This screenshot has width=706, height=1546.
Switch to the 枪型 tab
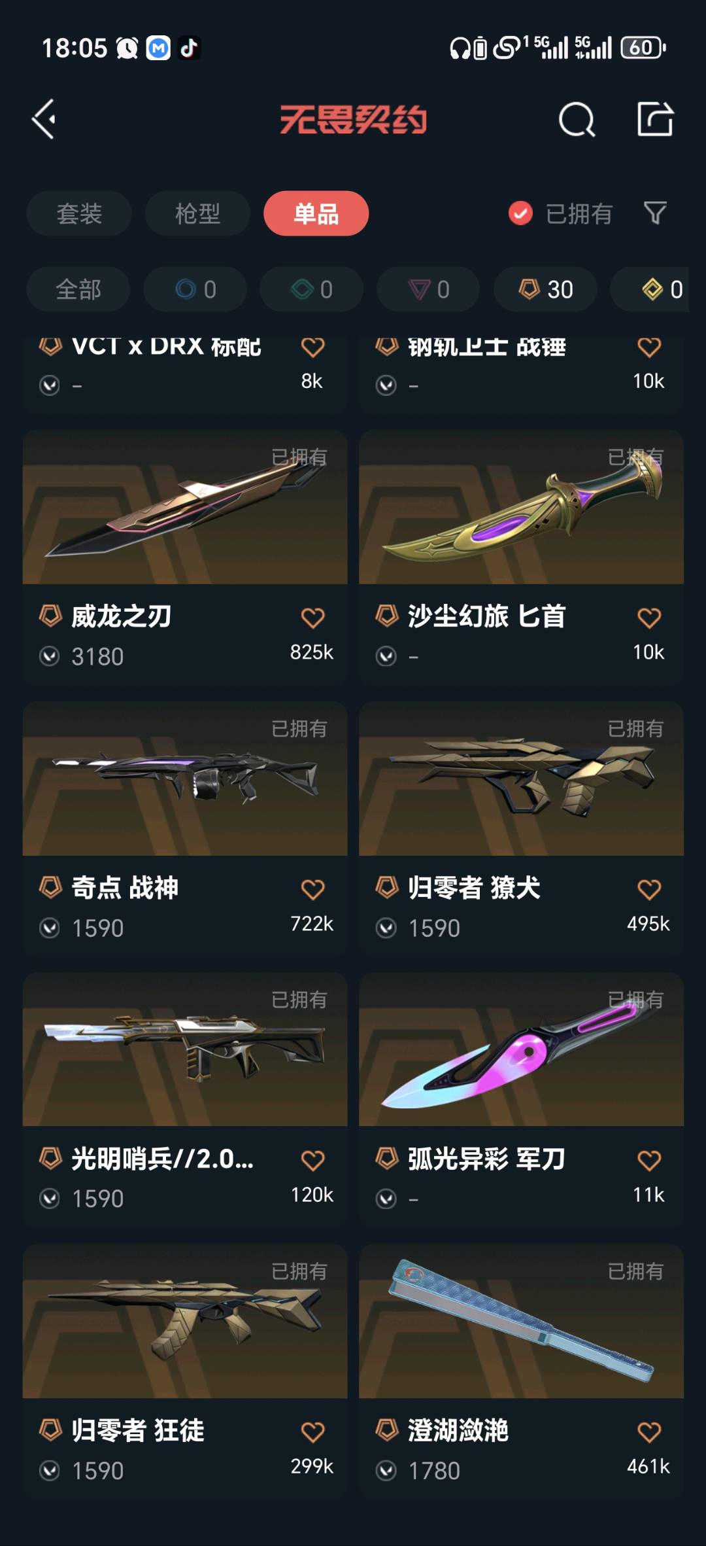coord(197,213)
